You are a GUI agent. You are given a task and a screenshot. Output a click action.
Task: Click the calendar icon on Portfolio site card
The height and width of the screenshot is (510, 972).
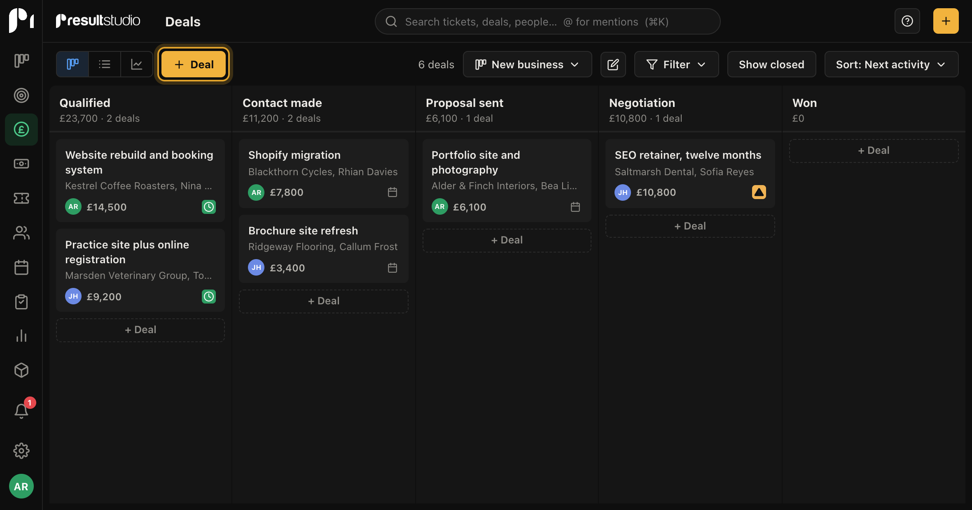[x=575, y=207]
